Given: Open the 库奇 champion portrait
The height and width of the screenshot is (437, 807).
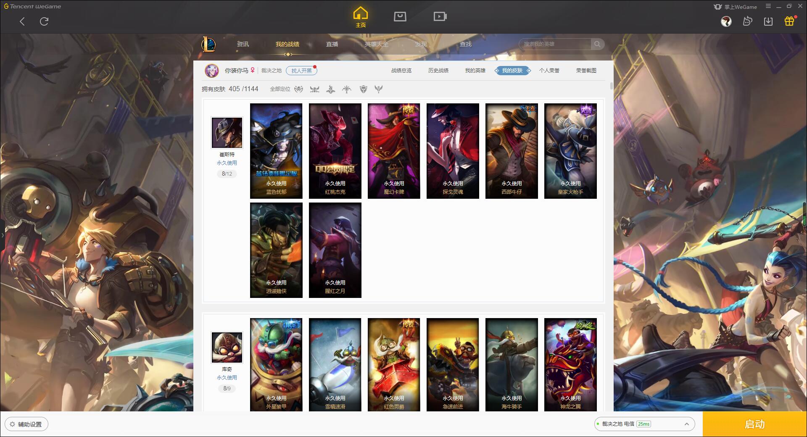Looking at the screenshot, I should pos(227,347).
